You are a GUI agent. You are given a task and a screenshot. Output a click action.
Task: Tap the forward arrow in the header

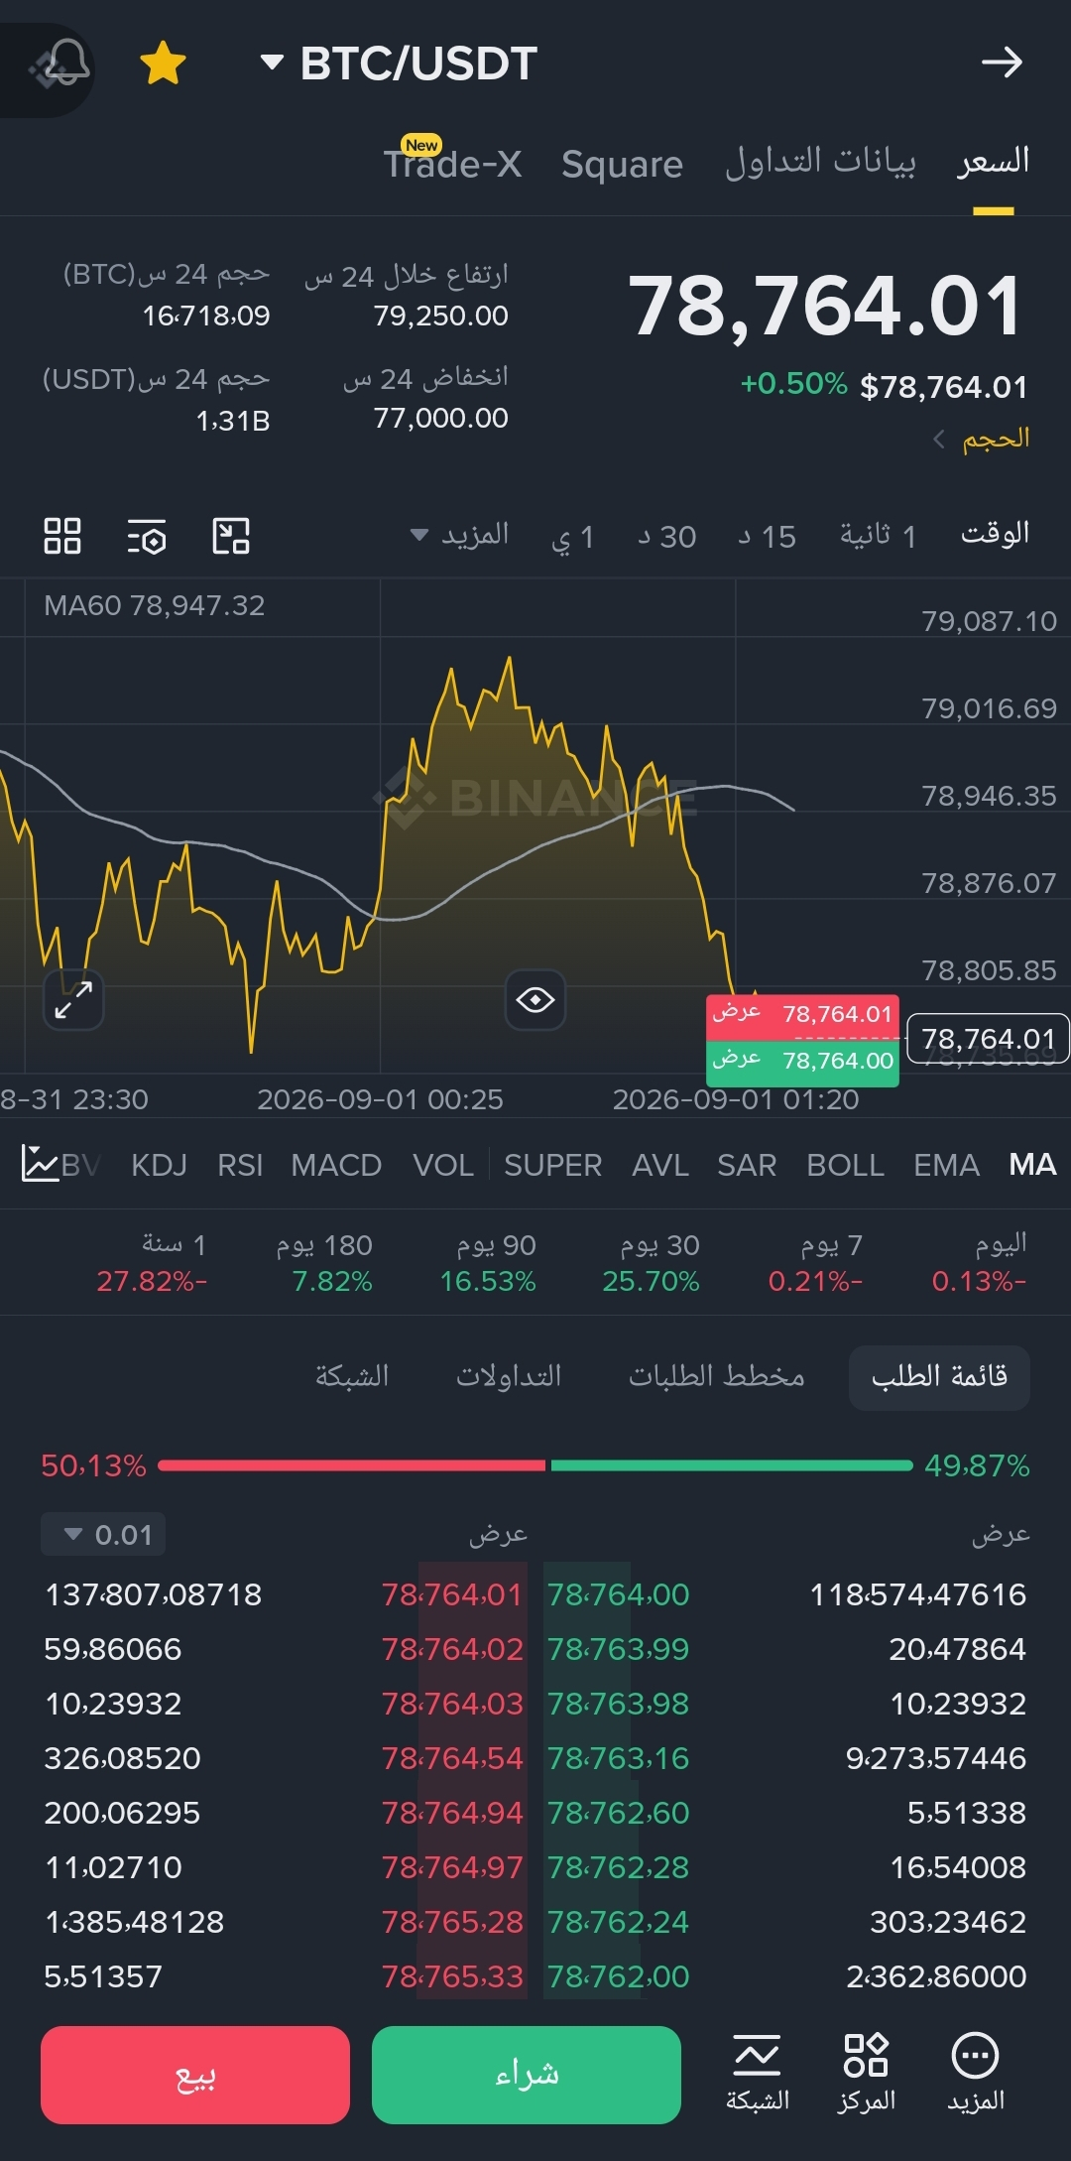coord(1002,63)
